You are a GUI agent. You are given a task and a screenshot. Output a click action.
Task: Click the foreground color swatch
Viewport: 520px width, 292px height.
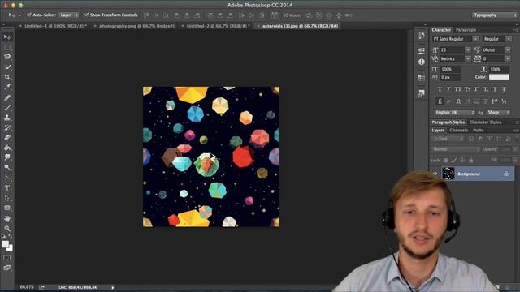[5, 244]
